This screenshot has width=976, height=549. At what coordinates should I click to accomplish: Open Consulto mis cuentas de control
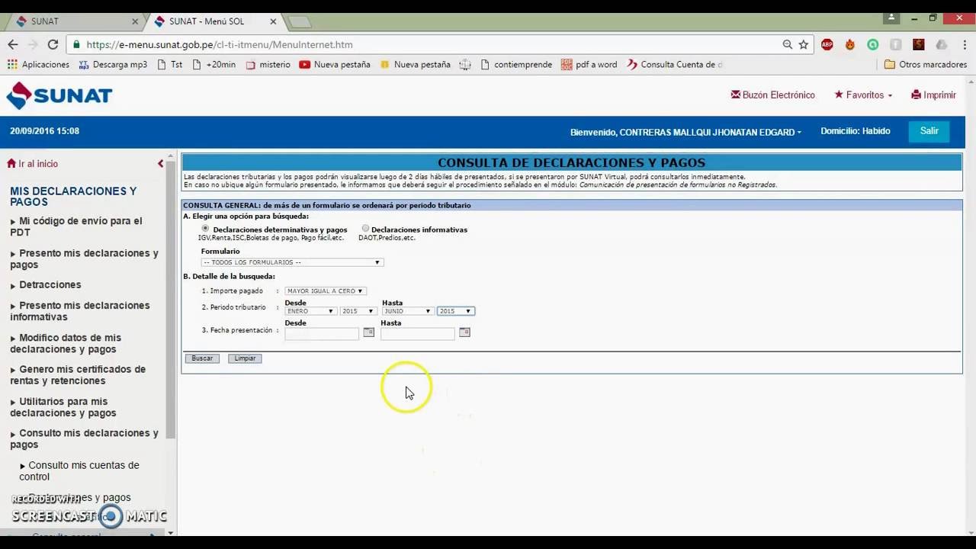pyautogui.click(x=79, y=470)
